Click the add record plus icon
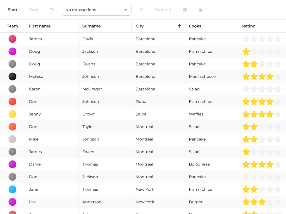Image resolution: width=286 pixels, height=214 pixels. tap(185, 10)
